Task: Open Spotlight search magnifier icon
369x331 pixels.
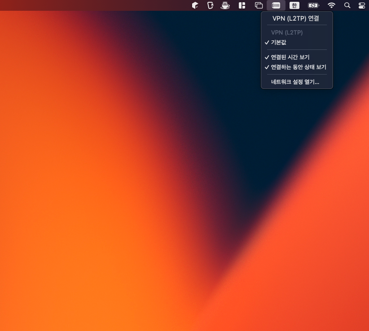Action: click(347, 5)
